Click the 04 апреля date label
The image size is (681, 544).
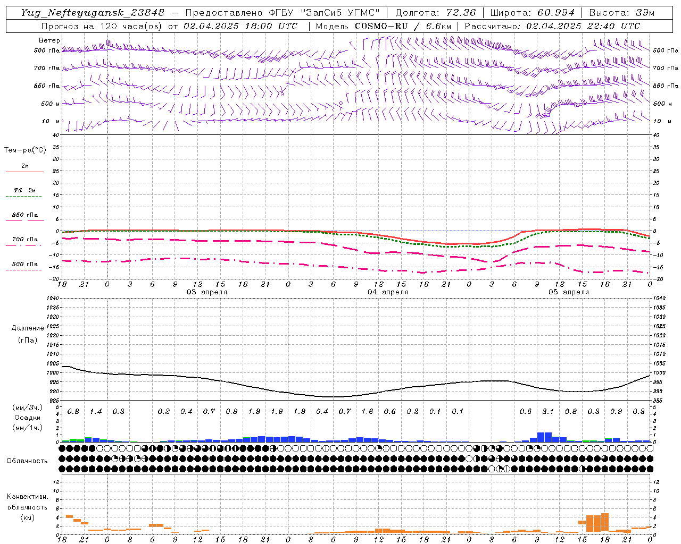pos(388,292)
